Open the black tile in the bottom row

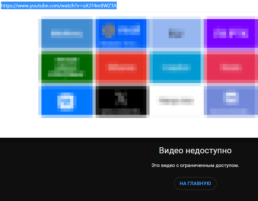(121, 101)
